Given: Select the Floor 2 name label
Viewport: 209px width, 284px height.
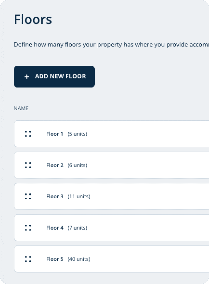Looking at the screenshot, I should click(55, 165).
